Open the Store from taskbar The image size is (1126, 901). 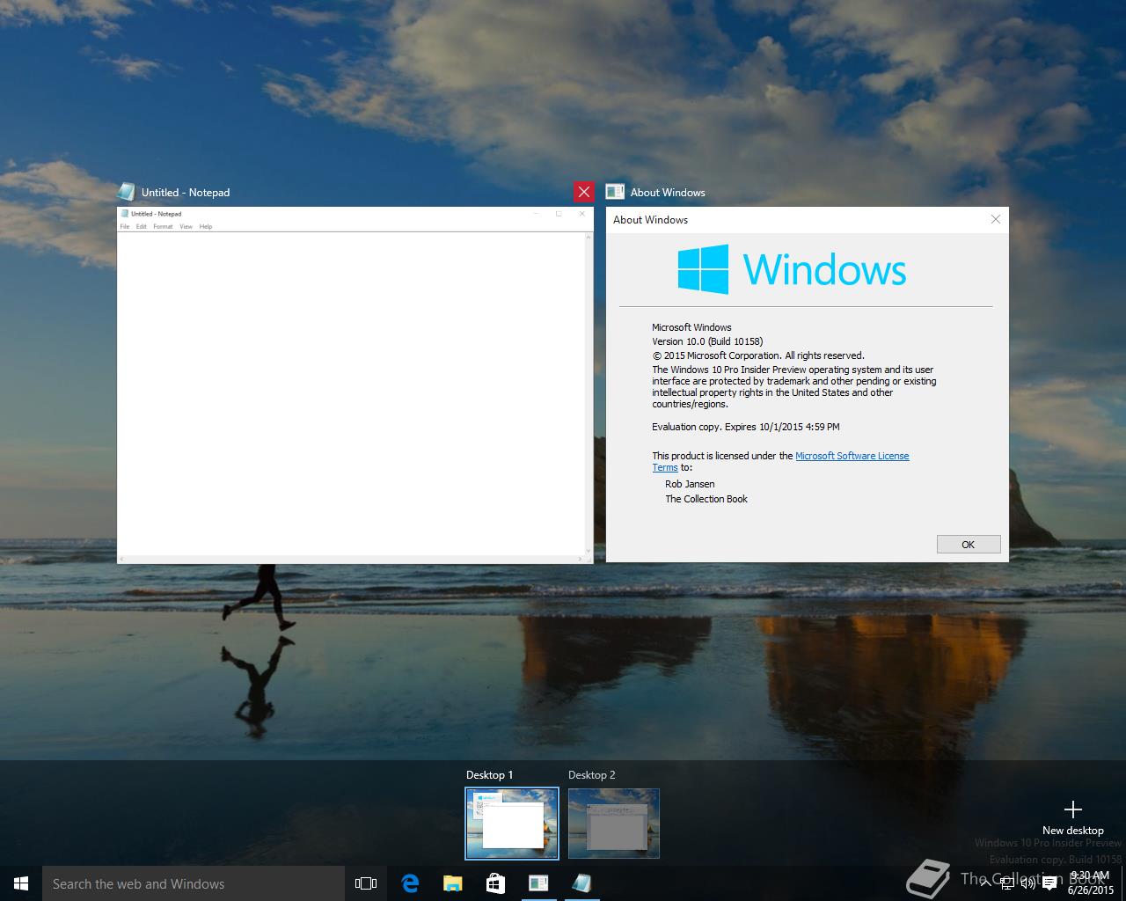[x=495, y=883]
